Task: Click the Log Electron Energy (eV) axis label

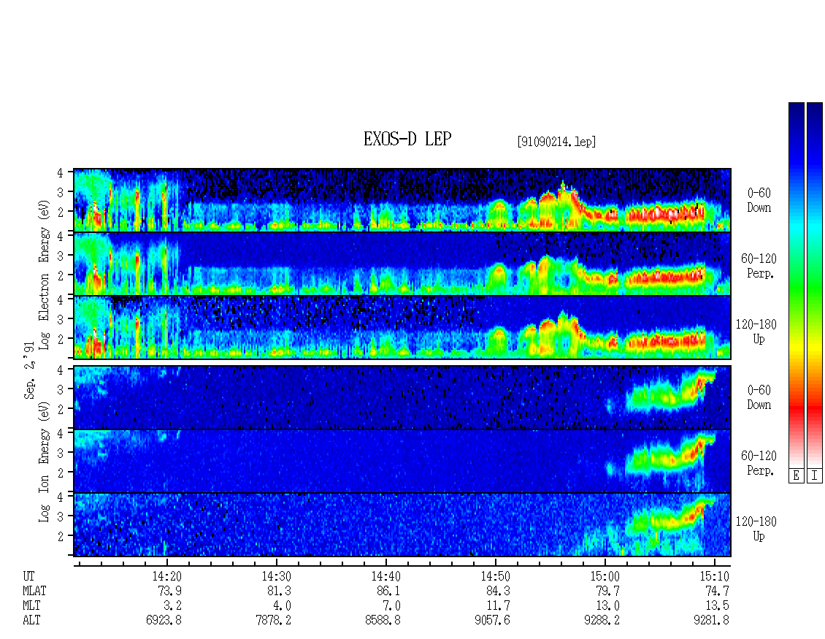Action: pos(45,275)
